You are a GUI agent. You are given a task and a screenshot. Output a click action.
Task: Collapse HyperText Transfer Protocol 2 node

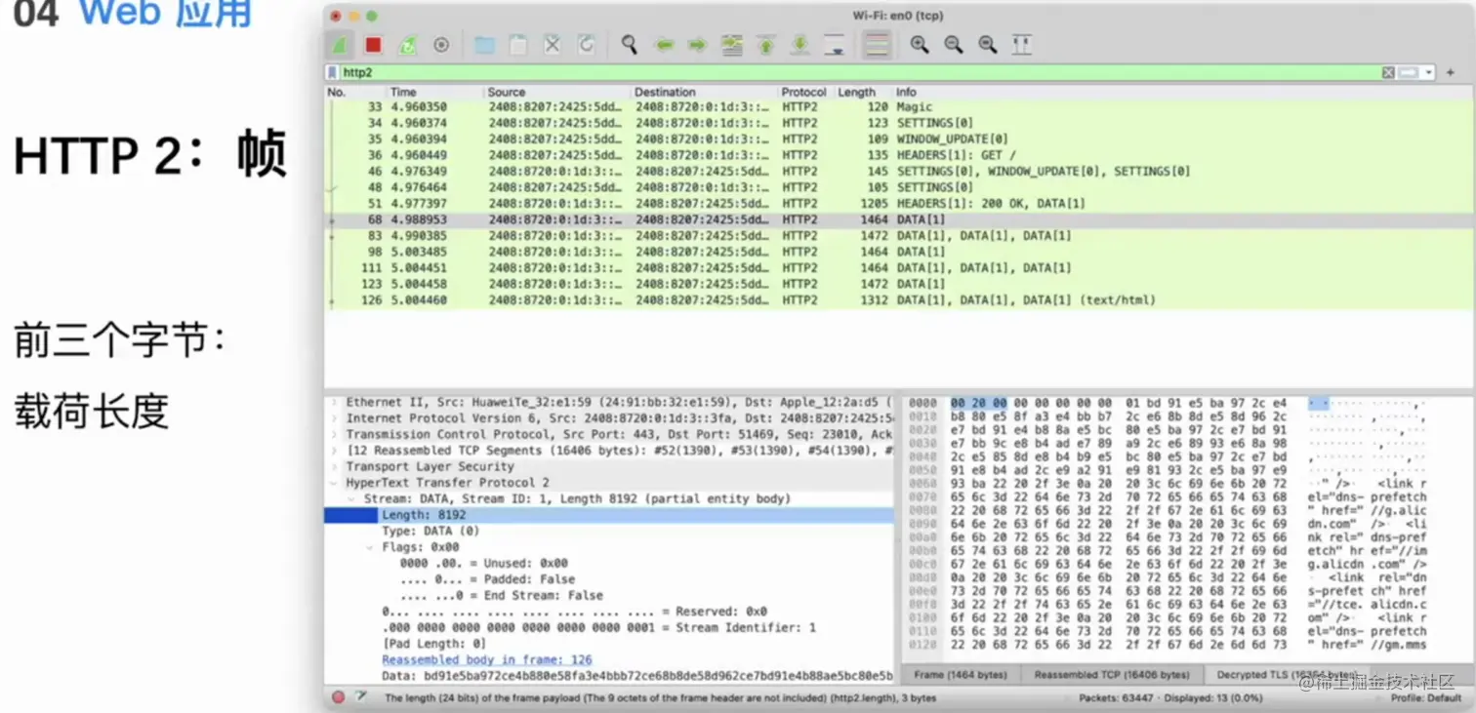coord(335,483)
